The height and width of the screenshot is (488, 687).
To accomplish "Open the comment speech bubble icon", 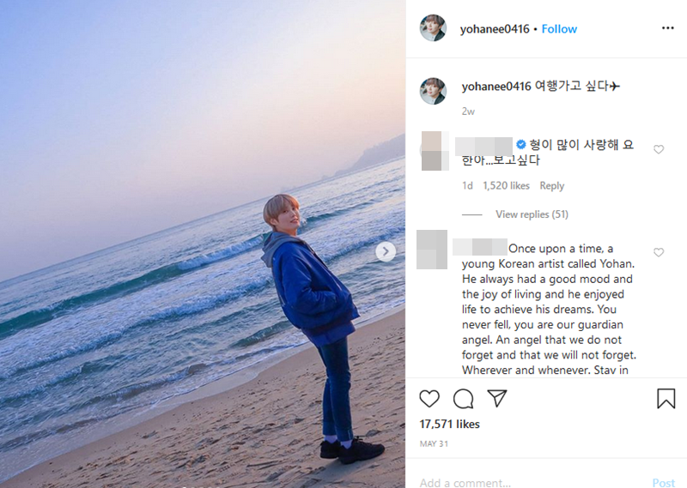I will [x=464, y=399].
